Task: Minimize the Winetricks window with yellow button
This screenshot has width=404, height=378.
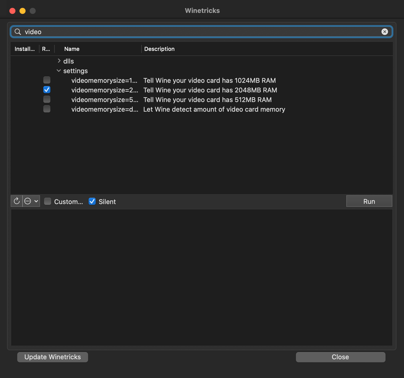Action: (23, 11)
